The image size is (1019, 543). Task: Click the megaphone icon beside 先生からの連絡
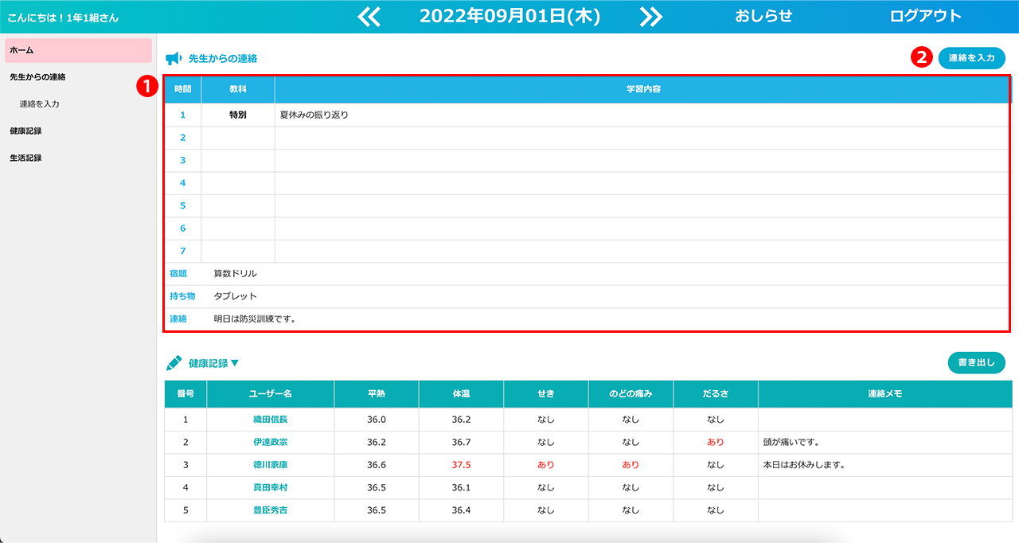click(174, 58)
